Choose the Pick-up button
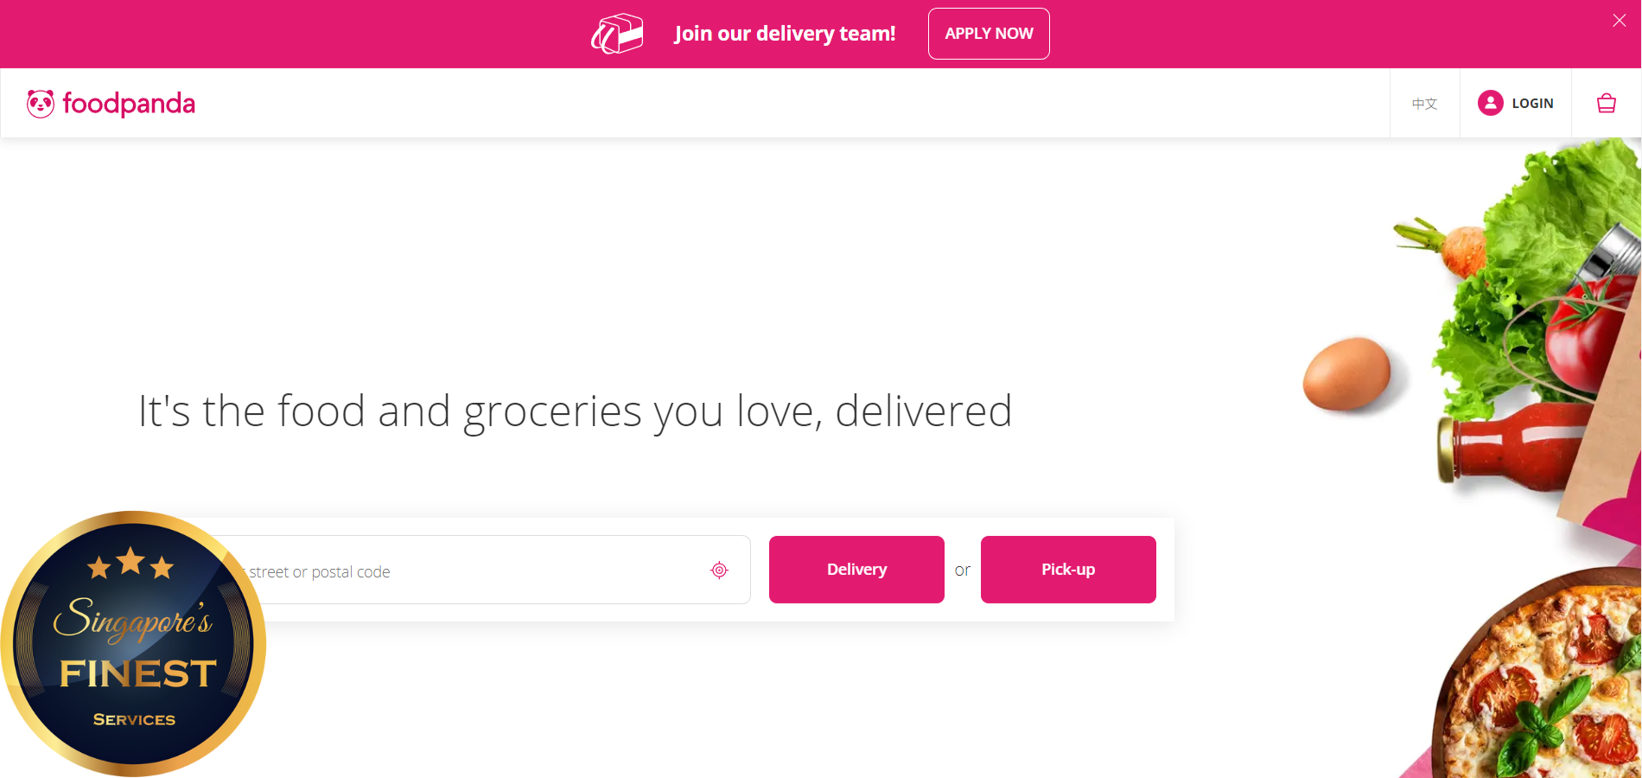 point(1067,570)
